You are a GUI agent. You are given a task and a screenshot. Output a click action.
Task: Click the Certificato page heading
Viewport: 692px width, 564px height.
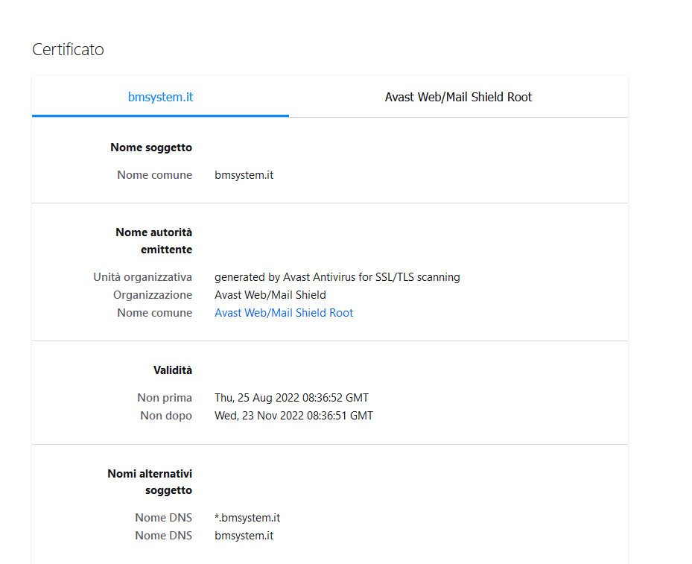68,50
